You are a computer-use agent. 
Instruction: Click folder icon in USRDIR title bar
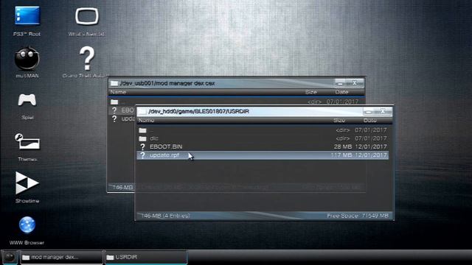[x=142, y=111]
